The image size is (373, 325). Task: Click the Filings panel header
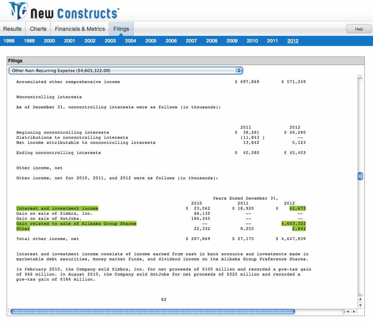pyautogui.click(x=186, y=61)
